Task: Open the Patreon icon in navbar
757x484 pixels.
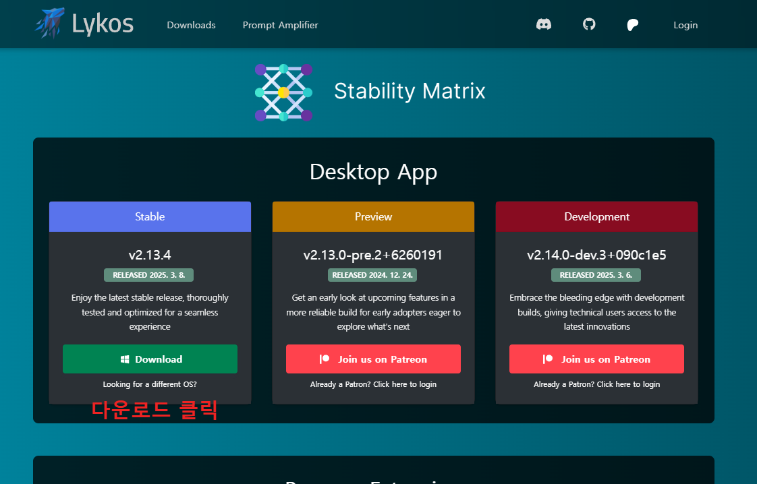Action: 632,25
